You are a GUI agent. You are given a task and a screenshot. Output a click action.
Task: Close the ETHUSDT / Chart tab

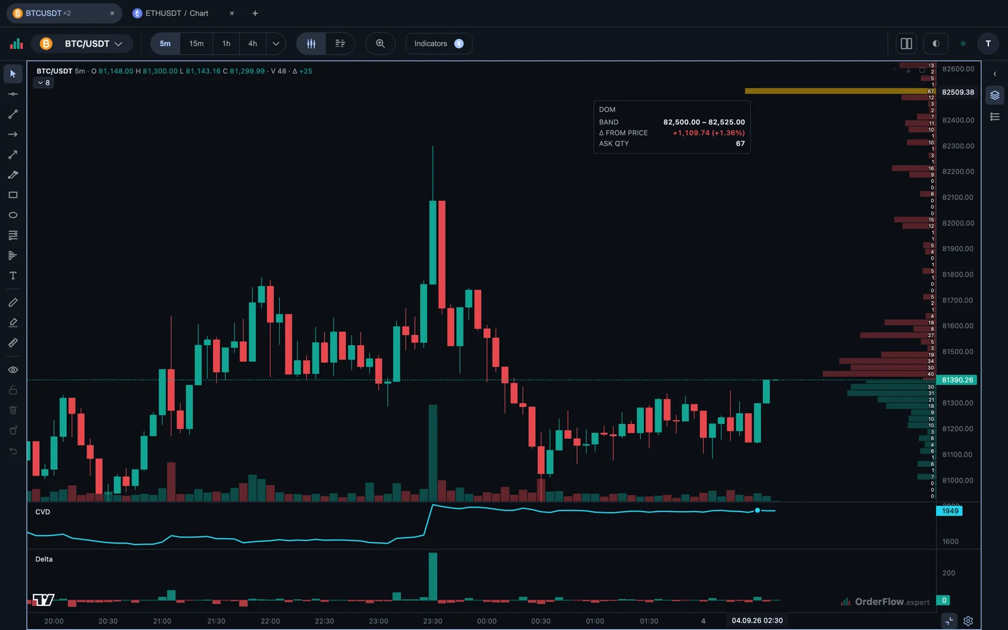[232, 13]
